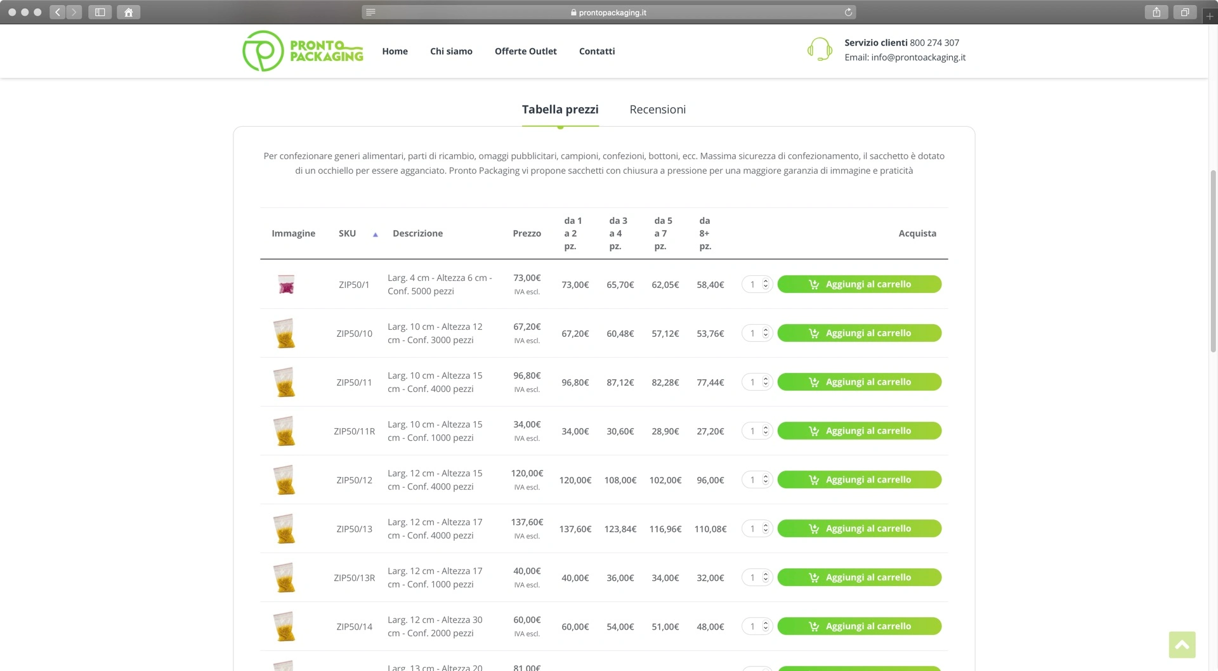Click the scroll-to-top arrow button
The width and height of the screenshot is (1218, 671).
click(x=1182, y=644)
